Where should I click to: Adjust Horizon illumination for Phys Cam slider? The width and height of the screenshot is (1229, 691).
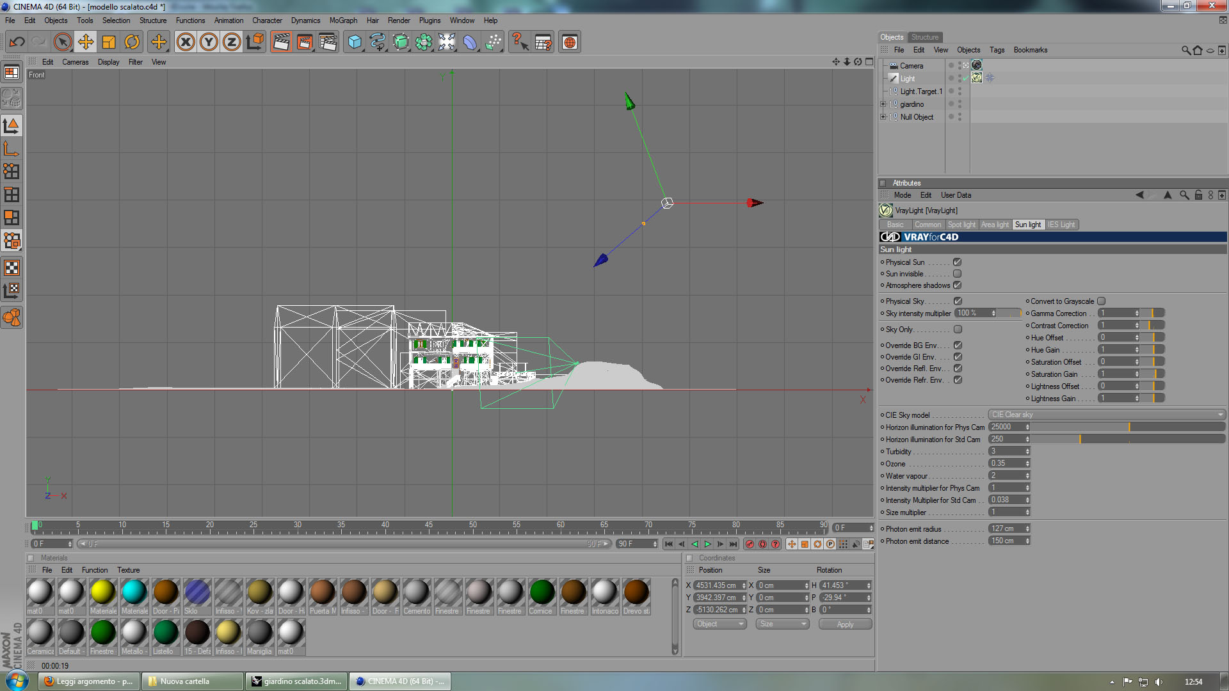click(1129, 427)
